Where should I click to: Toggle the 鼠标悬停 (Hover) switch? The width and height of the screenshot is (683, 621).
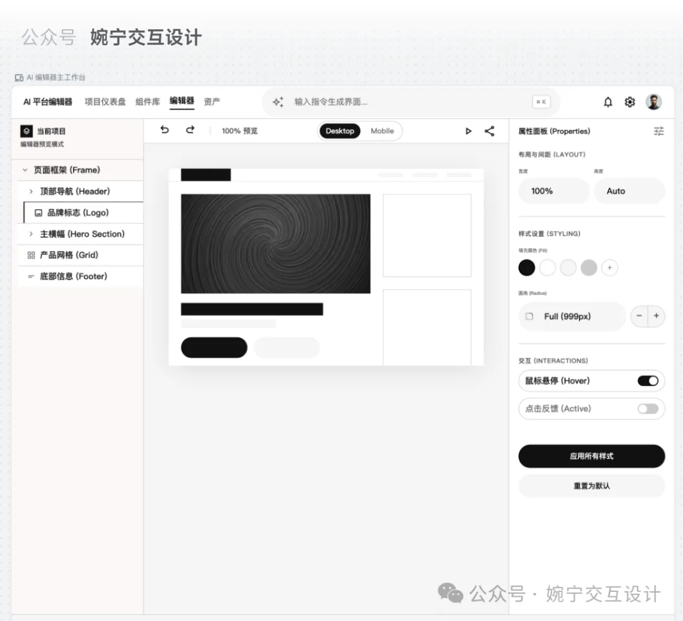click(x=648, y=380)
